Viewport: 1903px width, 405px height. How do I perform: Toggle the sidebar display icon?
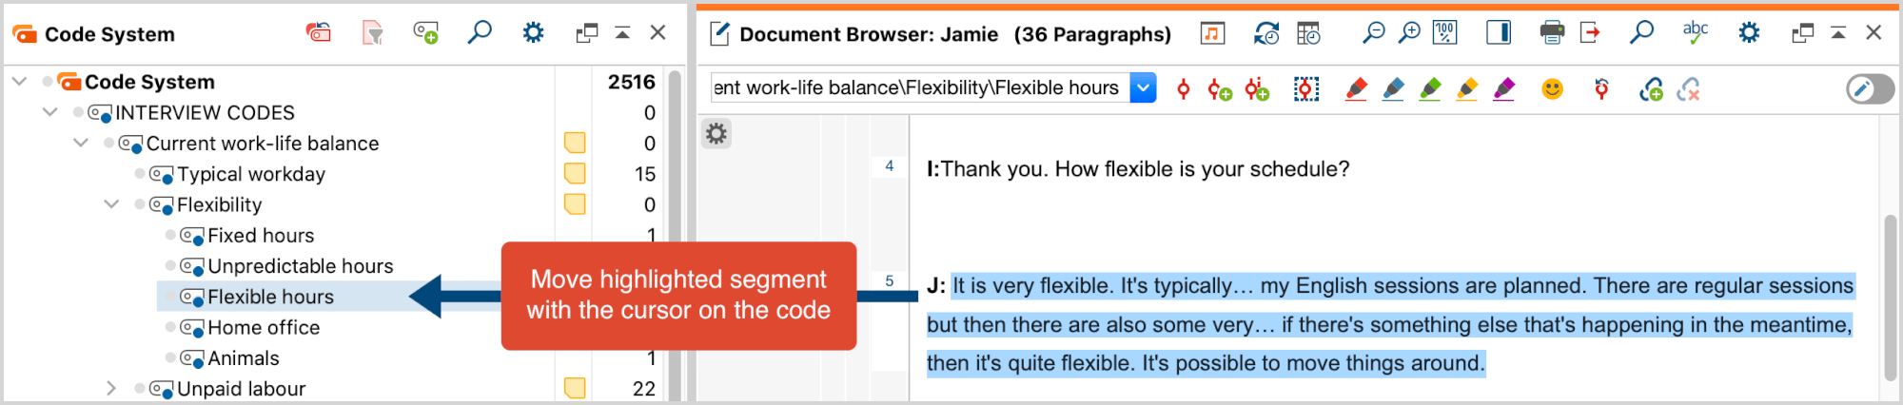pyautogui.click(x=1499, y=33)
